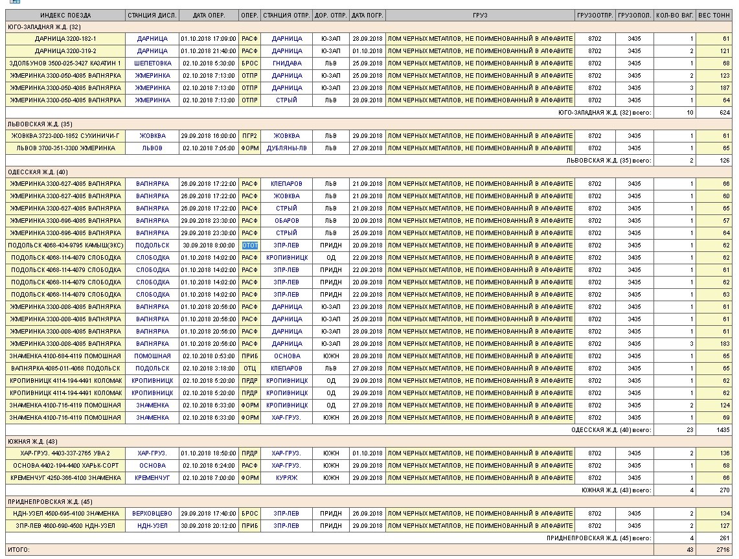Click the ДАТА ОПЕР. column header
Image resolution: width=739 pixels, height=559 pixels.
coord(209,15)
